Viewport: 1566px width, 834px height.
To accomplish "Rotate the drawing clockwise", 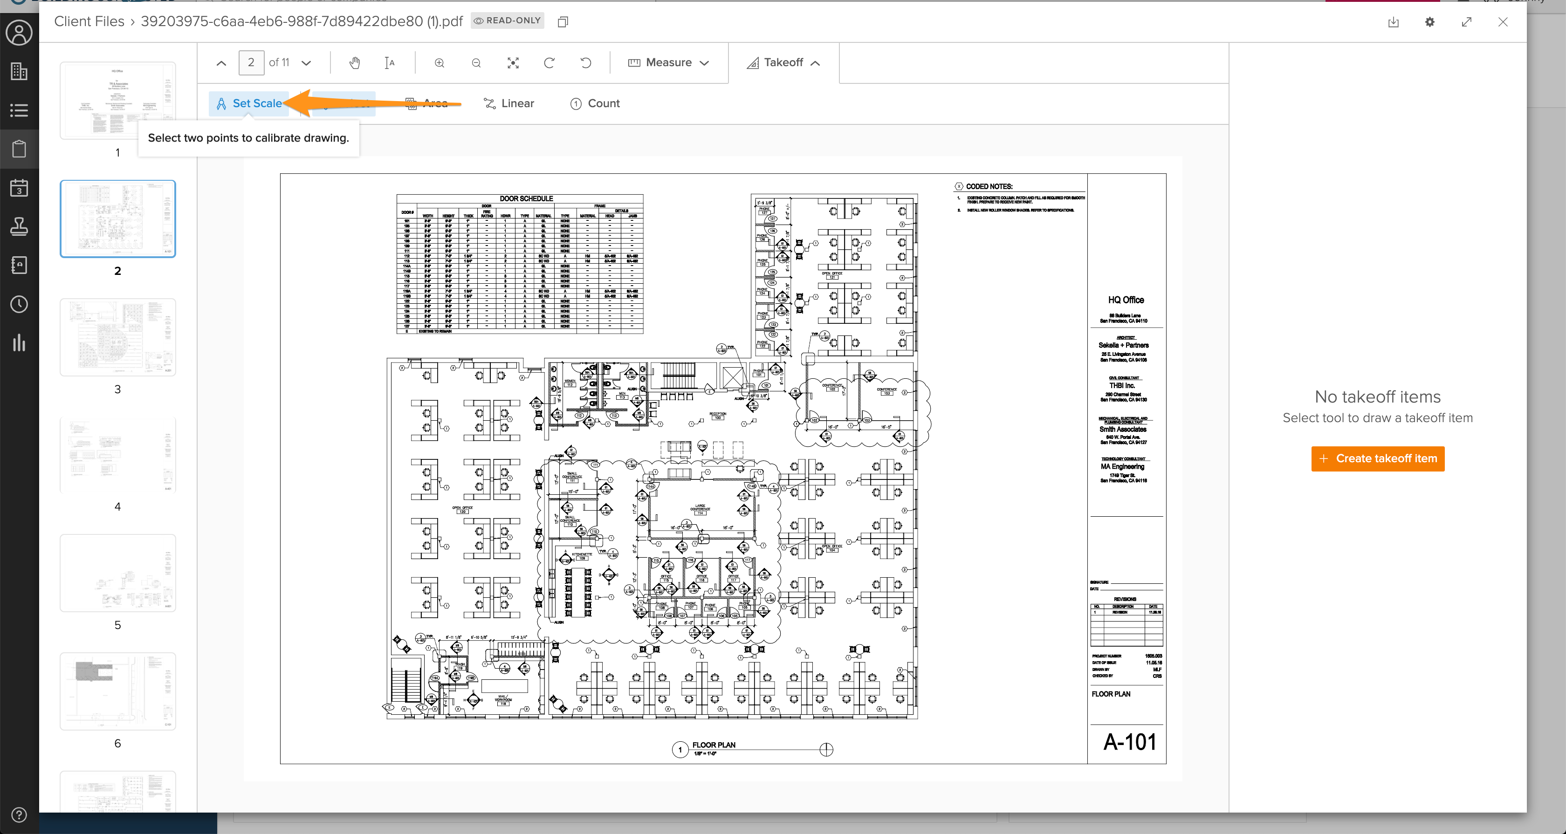I will click(x=549, y=62).
